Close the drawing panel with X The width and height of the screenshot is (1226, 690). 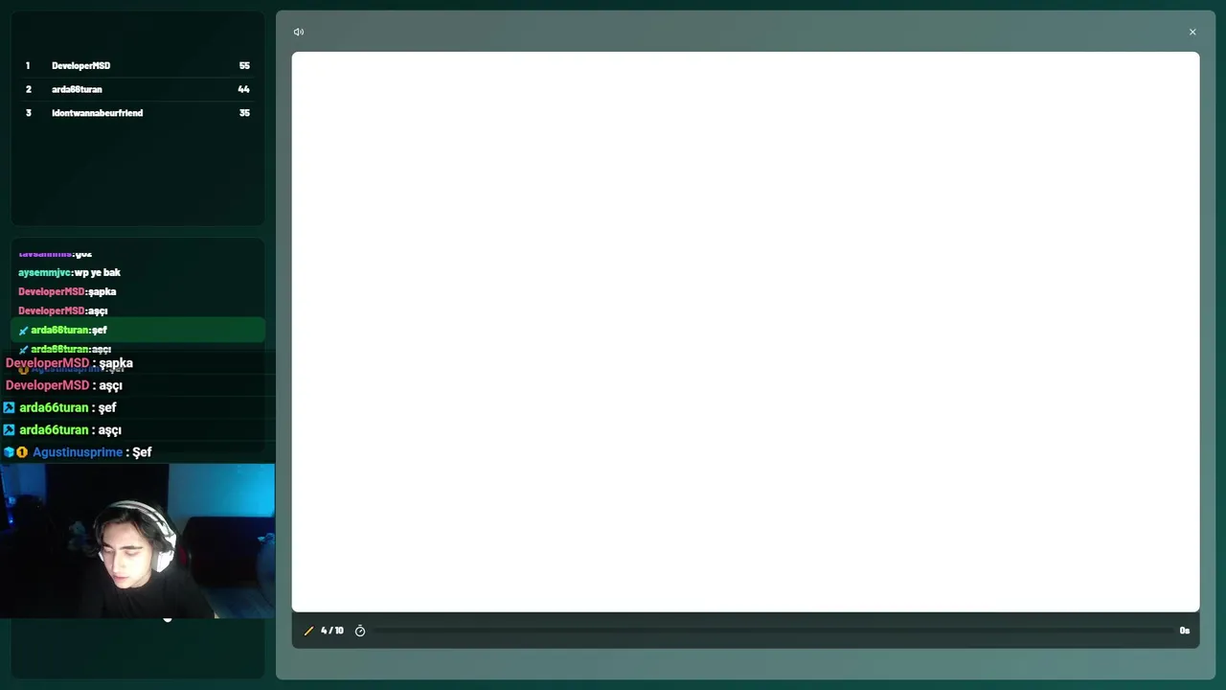point(1192,32)
